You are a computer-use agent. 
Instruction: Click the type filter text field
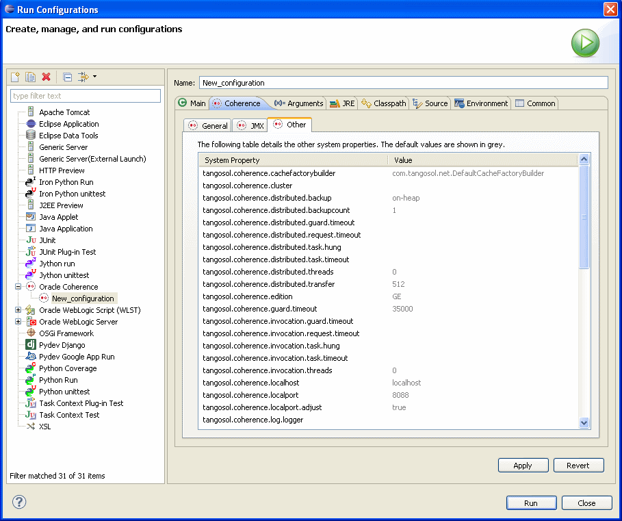86,96
